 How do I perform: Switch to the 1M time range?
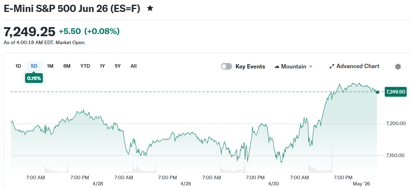pyautogui.click(x=50, y=66)
